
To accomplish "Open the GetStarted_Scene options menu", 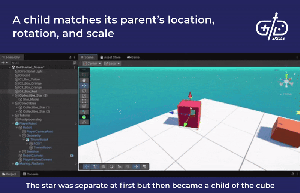I will click(75, 67).
